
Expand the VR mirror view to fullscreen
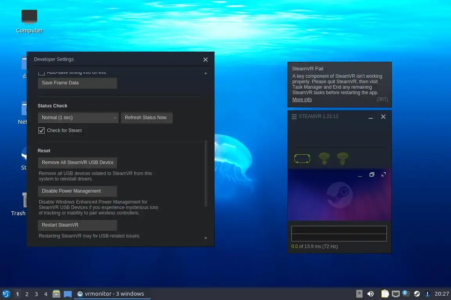pyautogui.click(x=383, y=175)
